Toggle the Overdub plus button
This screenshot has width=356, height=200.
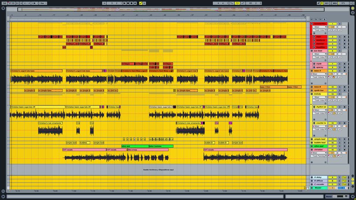pos(135,3)
